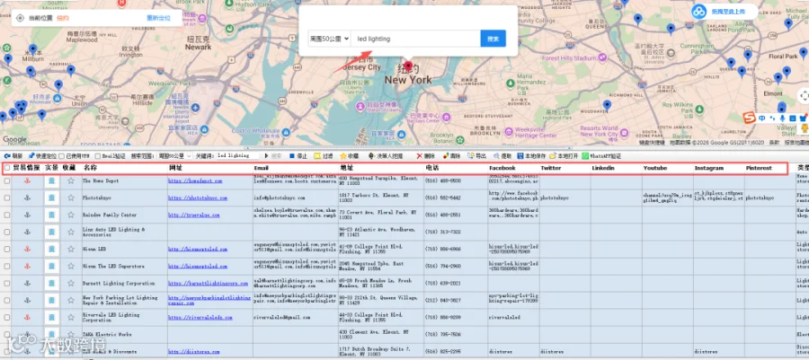Screen dimensions: 809x360
Task: Click the map fullscreen/pan control icon
Action: (x=804, y=95)
